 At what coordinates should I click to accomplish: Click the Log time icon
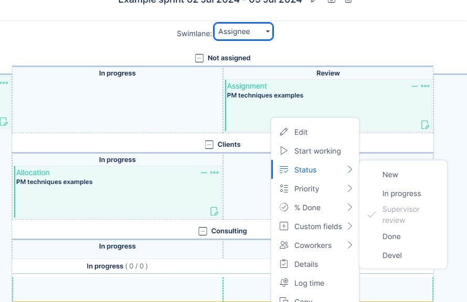[284, 283]
